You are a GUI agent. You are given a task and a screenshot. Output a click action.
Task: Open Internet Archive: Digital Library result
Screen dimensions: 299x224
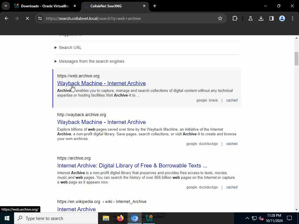(132, 166)
